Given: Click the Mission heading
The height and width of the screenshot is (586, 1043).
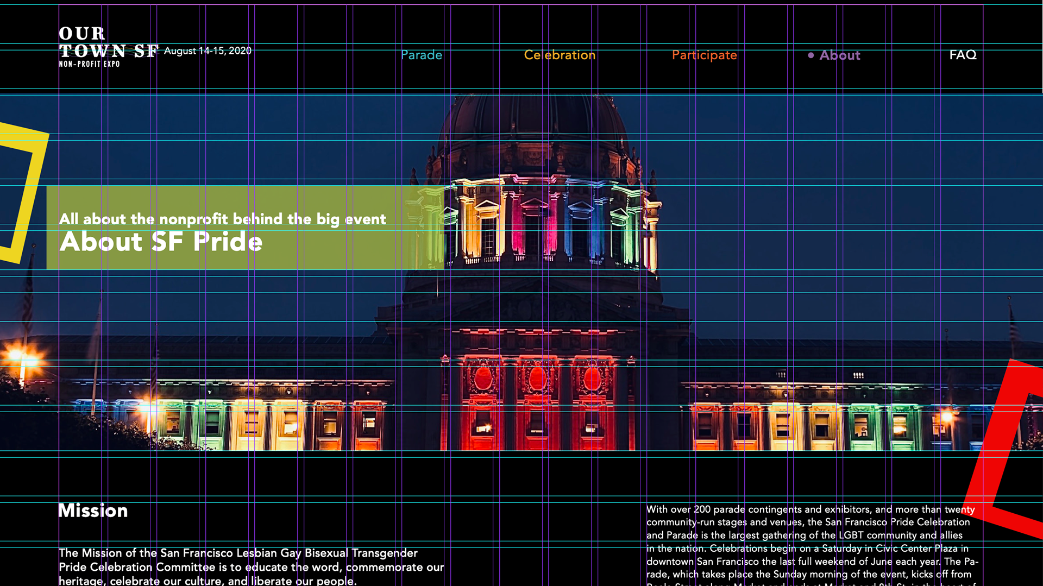Looking at the screenshot, I should [93, 511].
